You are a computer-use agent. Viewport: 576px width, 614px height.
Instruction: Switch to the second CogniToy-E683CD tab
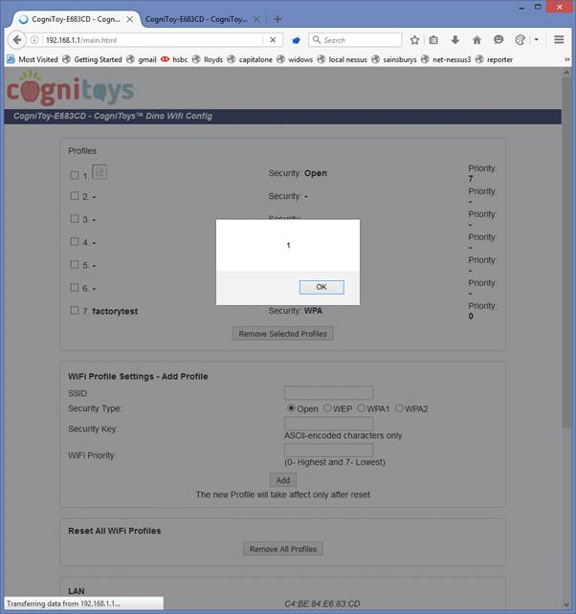(x=196, y=19)
